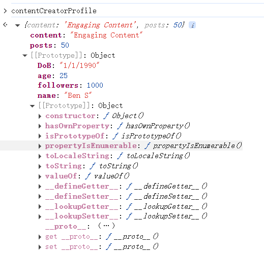
Task: Select the "1/1/1990" string value
Action: pos(79,65)
